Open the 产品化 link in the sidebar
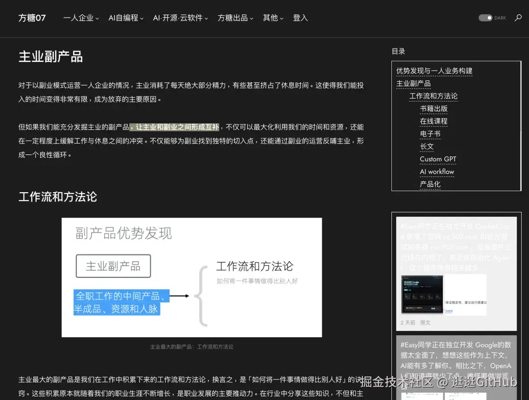The height and width of the screenshot is (400, 529). 430,184
